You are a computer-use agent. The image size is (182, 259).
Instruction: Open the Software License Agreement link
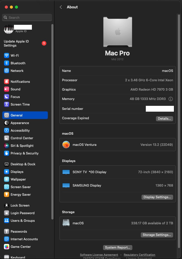[x=99, y=255]
